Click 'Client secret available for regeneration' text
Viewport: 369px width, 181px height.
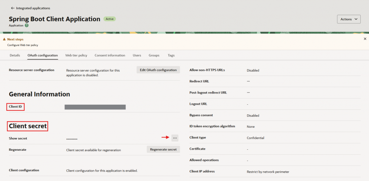(94, 150)
